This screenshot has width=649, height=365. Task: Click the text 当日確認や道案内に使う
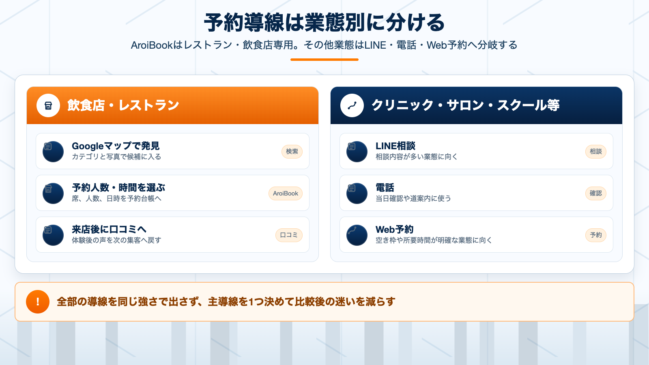point(413,198)
